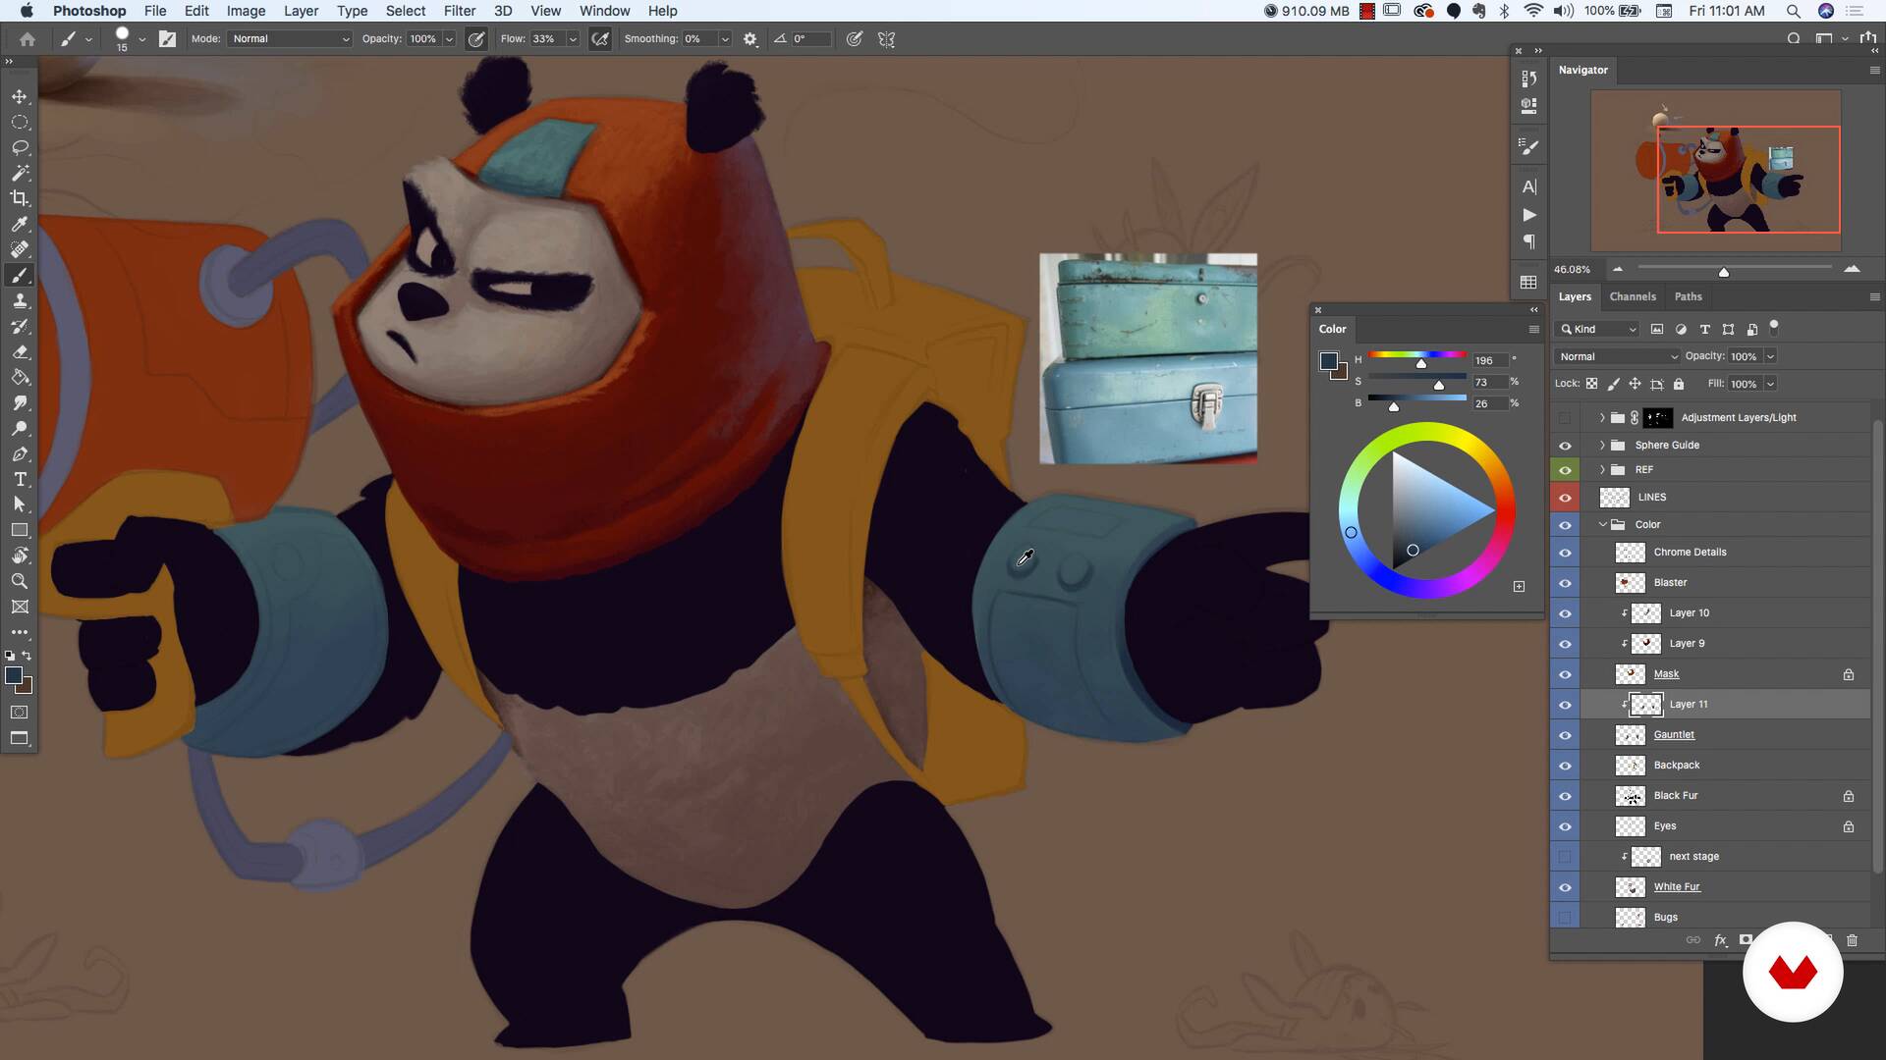1886x1060 pixels.
Task: Delete layer with trash icon
Action: click(x=1853, y=939)
